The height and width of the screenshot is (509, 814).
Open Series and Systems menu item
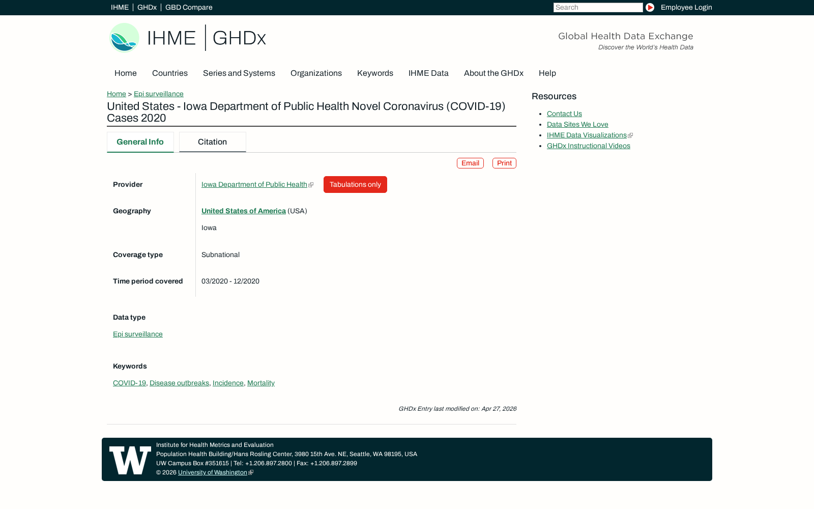[239, 73]
